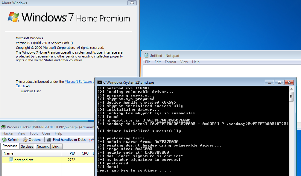301x176 pixels.
Task: Click the cmd.exe window title icon
Action: (99, 82)
